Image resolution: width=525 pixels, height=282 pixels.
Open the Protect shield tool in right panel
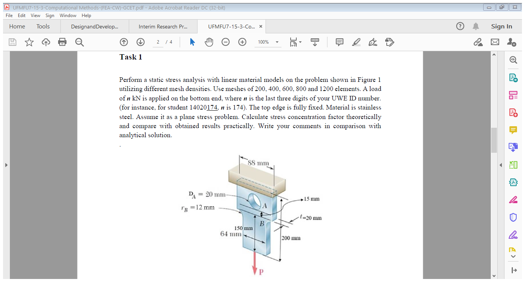click(513, 217)
